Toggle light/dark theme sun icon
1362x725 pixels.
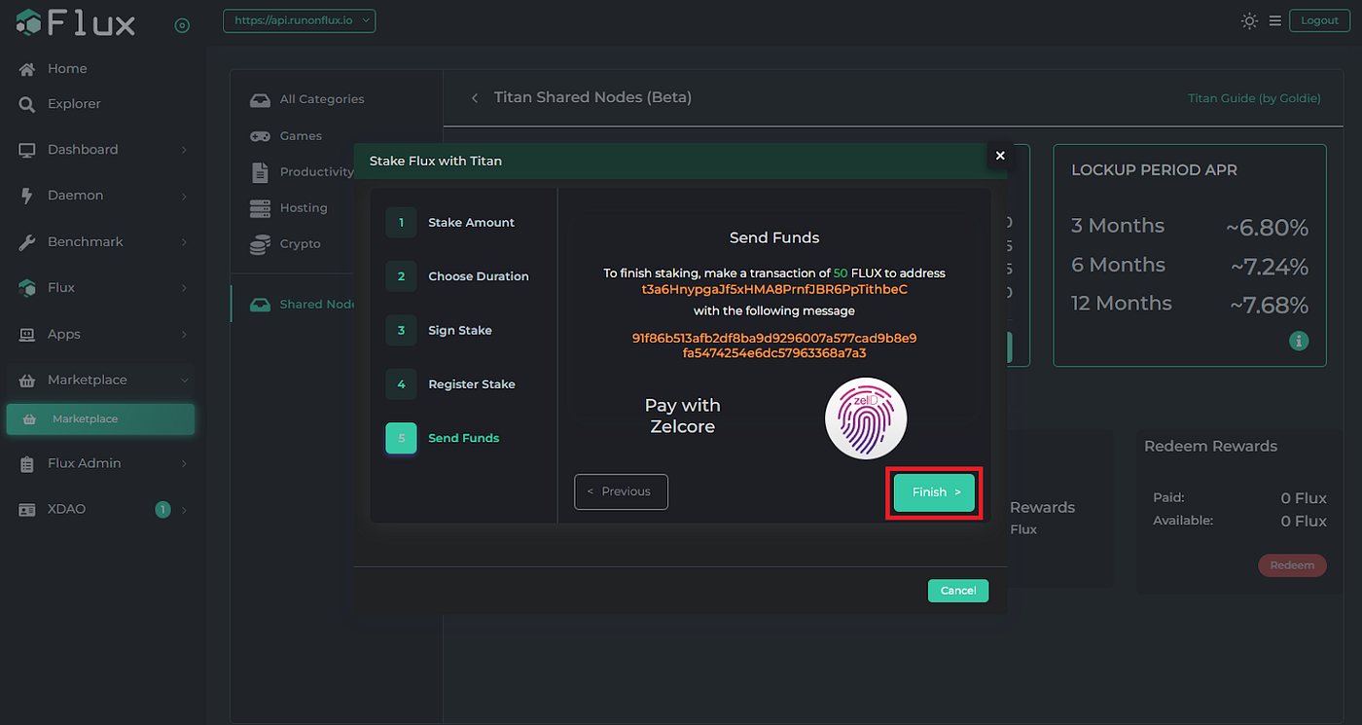(x=1250, y=20)
